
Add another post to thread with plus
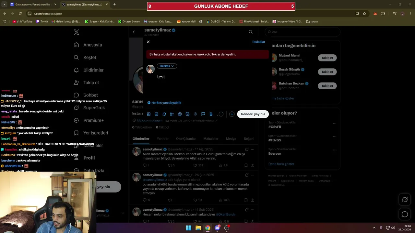click(232, 114)
